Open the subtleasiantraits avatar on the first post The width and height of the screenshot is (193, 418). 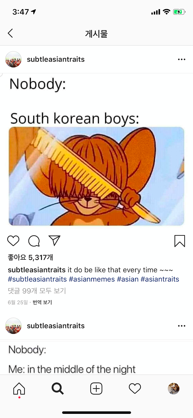(x=13, y=59)
